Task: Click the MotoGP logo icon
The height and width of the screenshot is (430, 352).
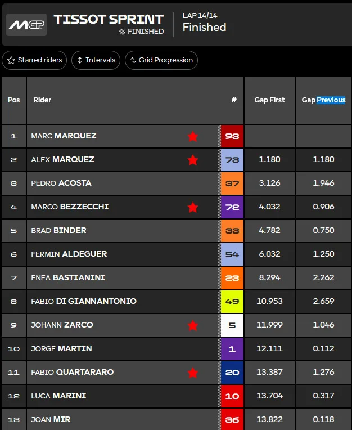Action: pyautogui.click(x=26, y=25)
